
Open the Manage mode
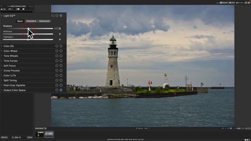coord(224,3)
